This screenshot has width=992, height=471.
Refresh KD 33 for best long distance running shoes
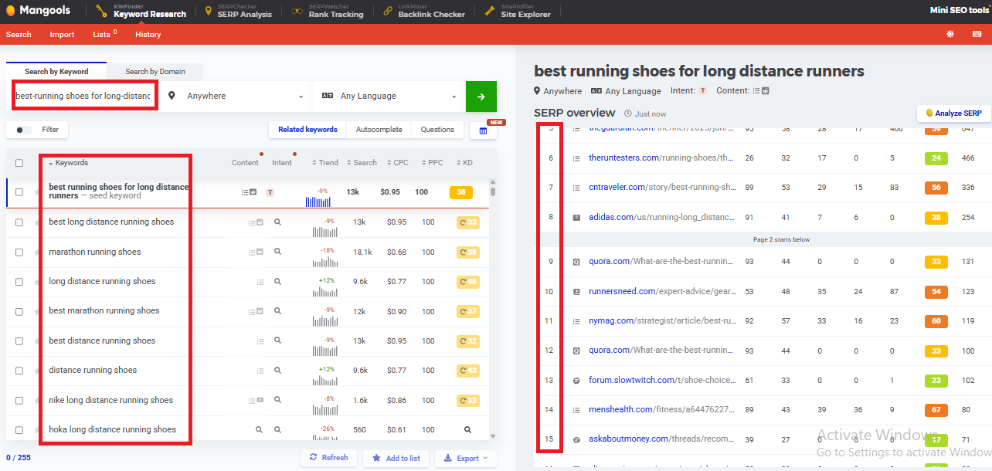tap(468, 222)
